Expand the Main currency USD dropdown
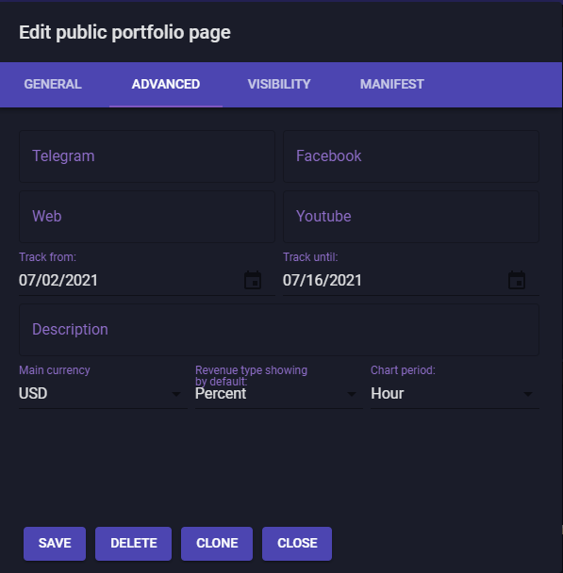The image size is (563, 573). 103,394
